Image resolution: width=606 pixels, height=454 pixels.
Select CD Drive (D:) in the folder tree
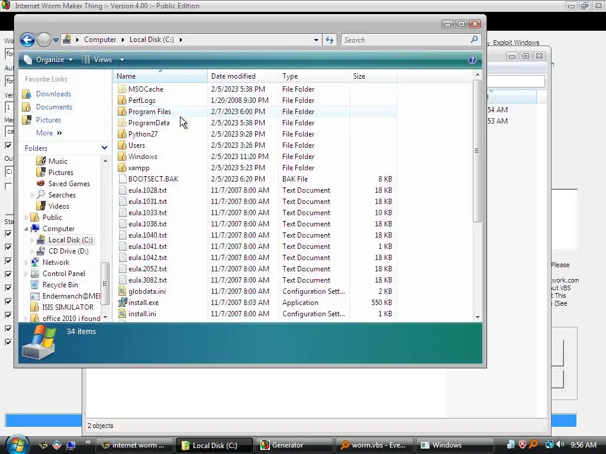pos(68,251)
